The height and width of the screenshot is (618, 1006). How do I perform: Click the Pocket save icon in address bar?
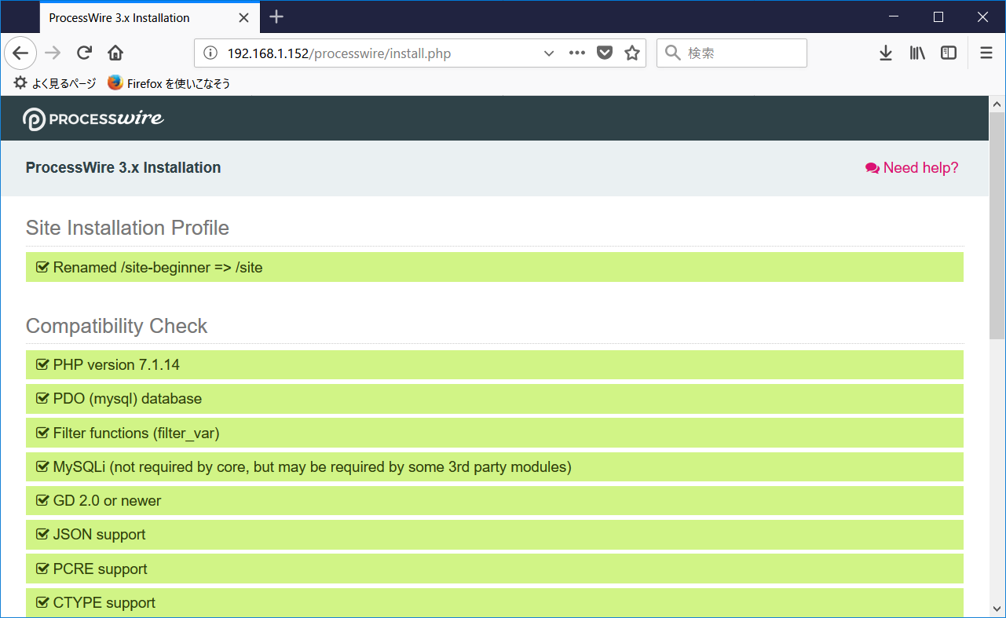604,53
